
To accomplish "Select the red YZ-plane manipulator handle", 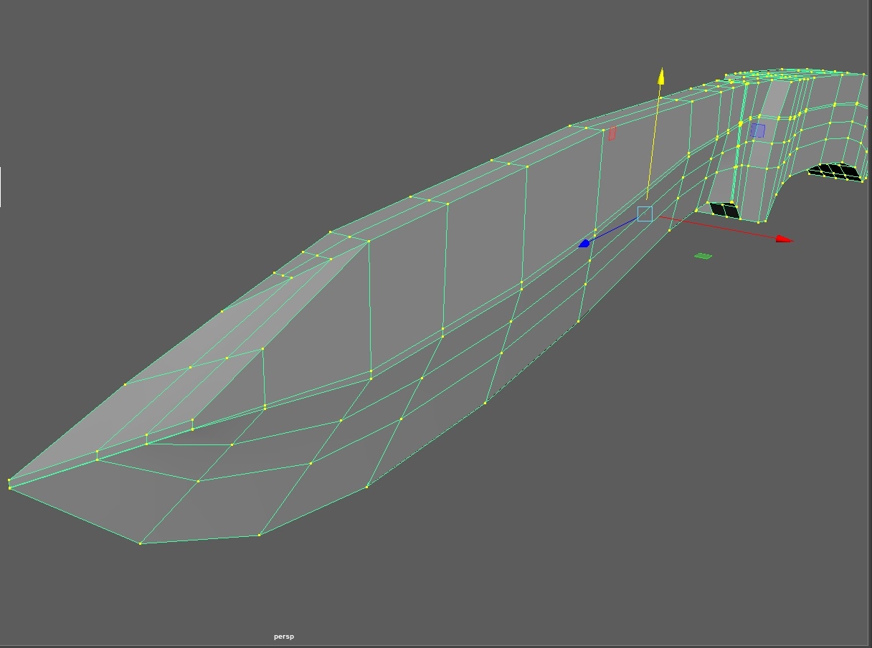I will 612,133.
